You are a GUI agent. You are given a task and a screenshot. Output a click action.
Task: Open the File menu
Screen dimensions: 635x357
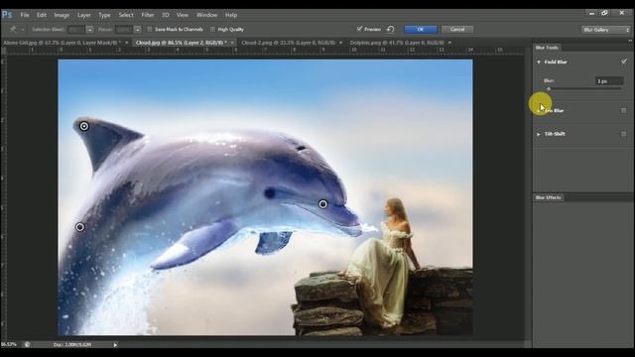(25, 15)
